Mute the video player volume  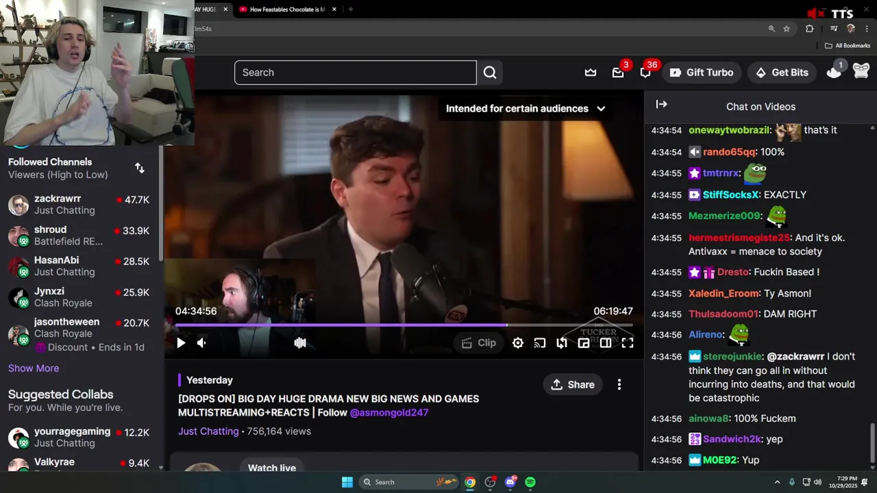[201, 343]
